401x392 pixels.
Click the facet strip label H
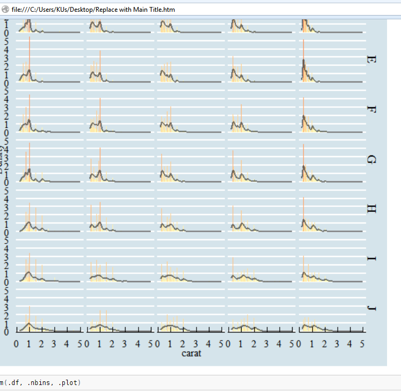pyautogui.click(x=370, y=209)
